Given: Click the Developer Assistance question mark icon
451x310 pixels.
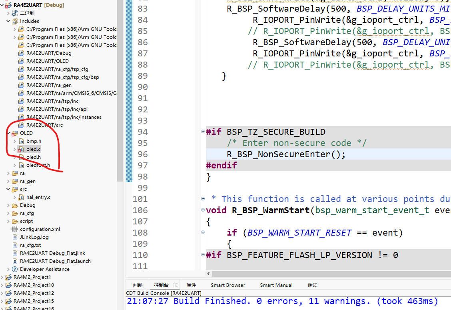Looking at the screenshot, I should pyautogui.click(x=15, y=269).
